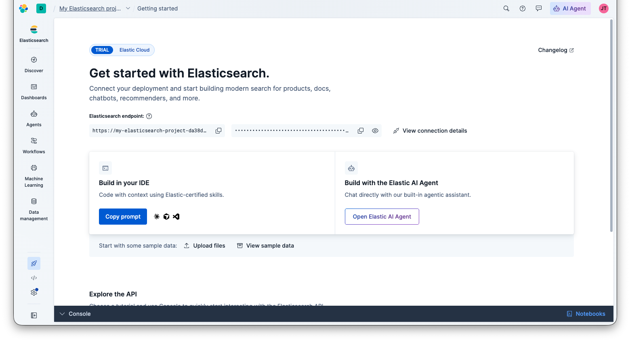630x342 pixels.
Task: Click the VS Code icon
Action: (x=176, y=217)
